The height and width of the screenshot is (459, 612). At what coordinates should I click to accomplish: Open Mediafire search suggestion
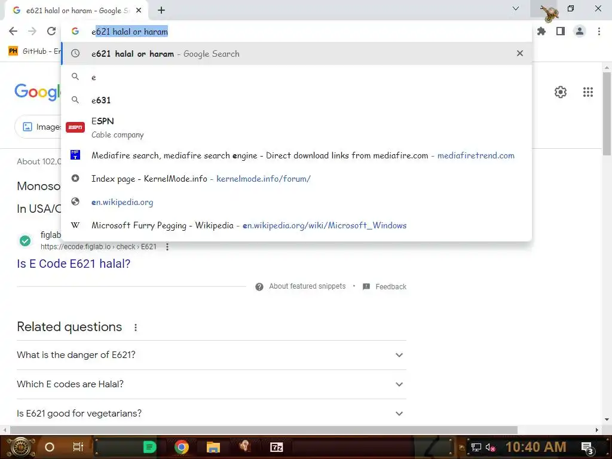tap(296, 155)
